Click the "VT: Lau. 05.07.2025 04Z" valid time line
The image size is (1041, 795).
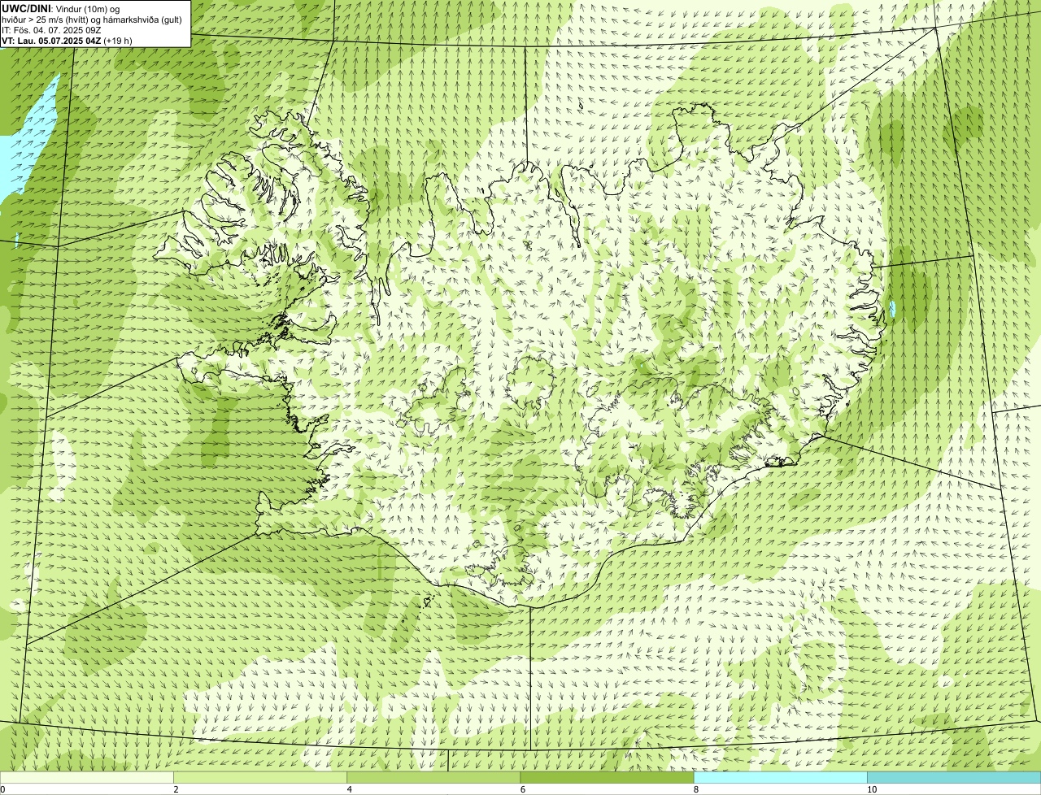tap(67, 40)
